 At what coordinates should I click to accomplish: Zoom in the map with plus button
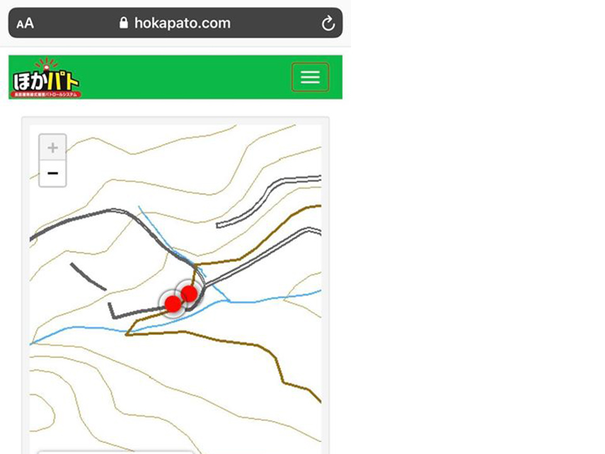pos(53,148)
